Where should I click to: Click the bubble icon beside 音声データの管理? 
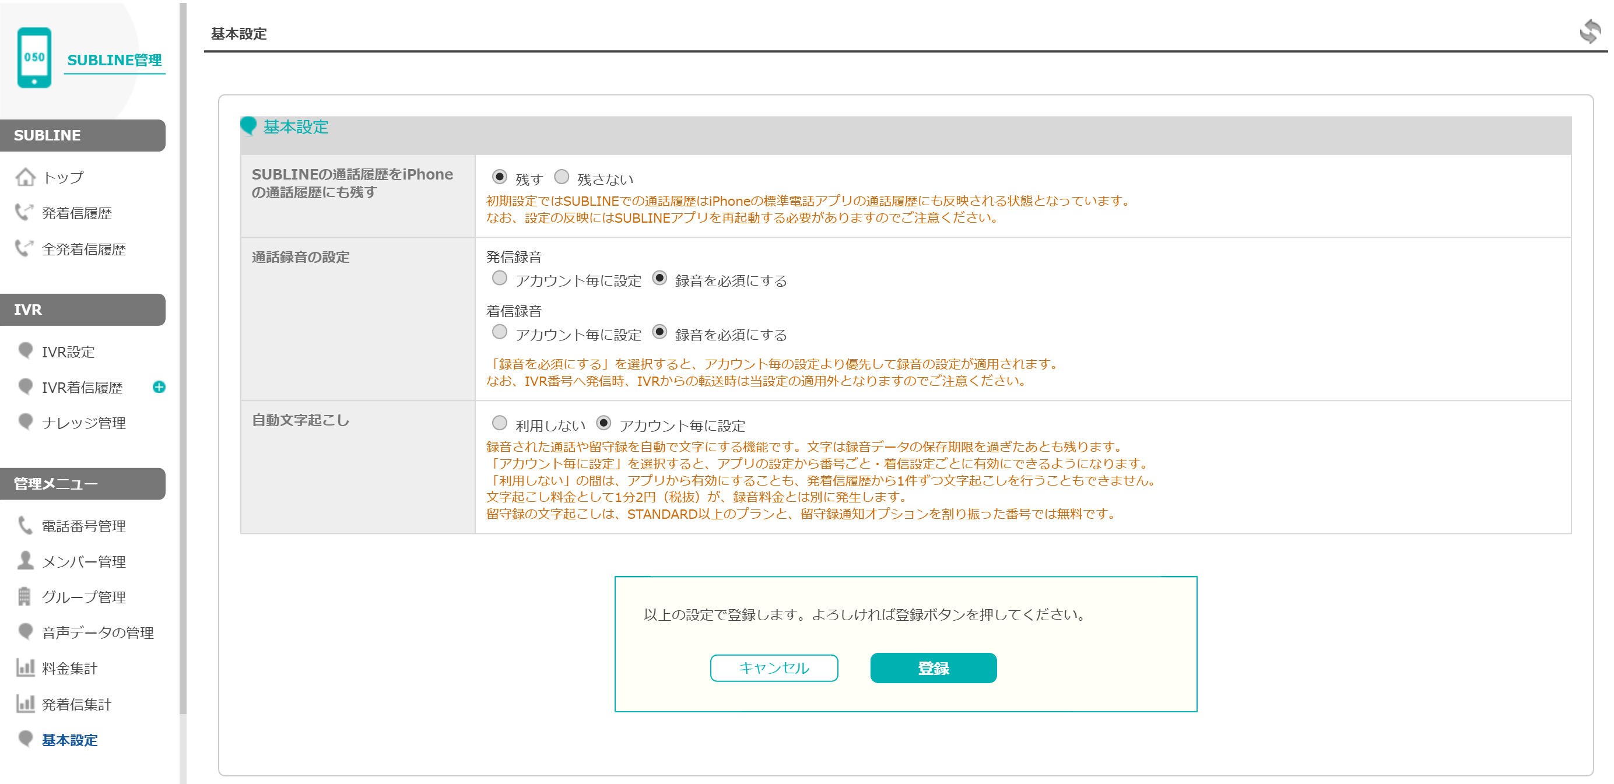[x=26, y=631]
